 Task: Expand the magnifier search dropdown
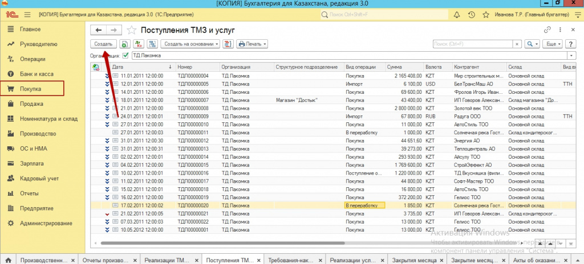pyautogui.click(x=532, y=44)
